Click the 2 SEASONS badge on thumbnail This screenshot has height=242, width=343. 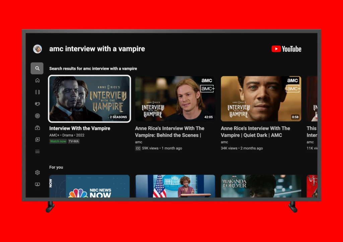coord(118,117)
